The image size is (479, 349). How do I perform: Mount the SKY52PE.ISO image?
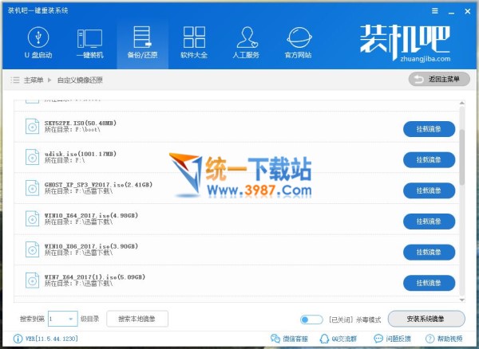tap(429, 129)
